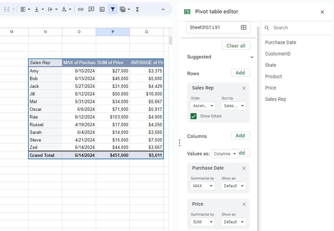Select Product from the fields list
The image size is (334, 231).
(273, 76)
